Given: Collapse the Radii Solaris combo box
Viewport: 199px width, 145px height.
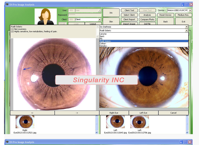Looking at the screenshot, I should pyautogui.click(x=186, y=31).
